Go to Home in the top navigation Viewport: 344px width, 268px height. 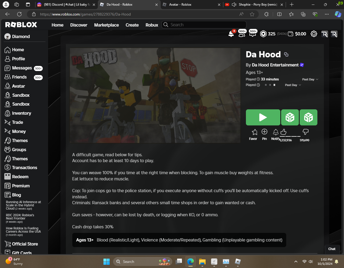pos(58,25)
